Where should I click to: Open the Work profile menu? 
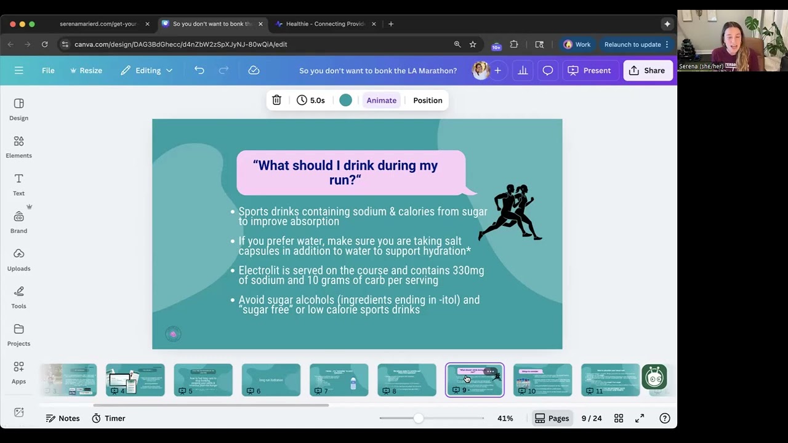pyautogui.click(x=577, y=44)
